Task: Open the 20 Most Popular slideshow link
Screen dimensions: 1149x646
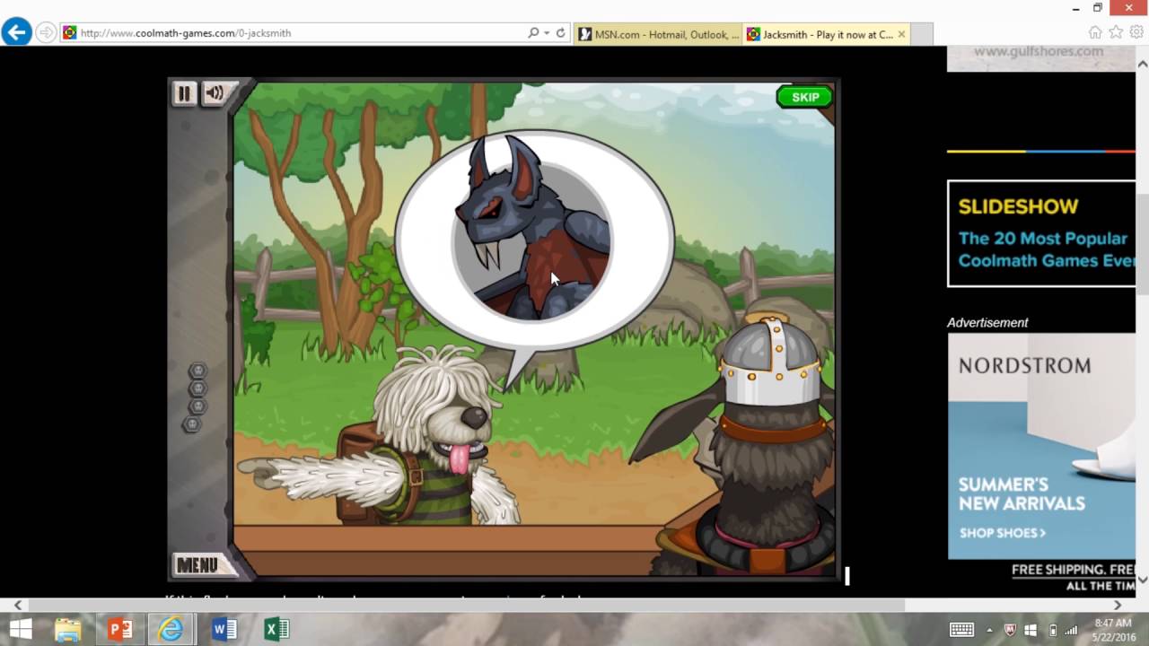Action: point(1042,249)
